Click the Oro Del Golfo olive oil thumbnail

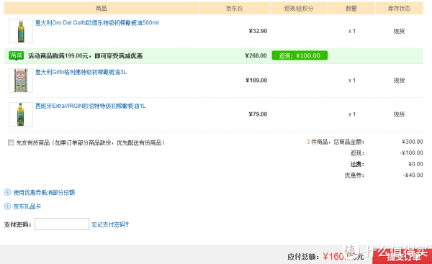point(21,31)
